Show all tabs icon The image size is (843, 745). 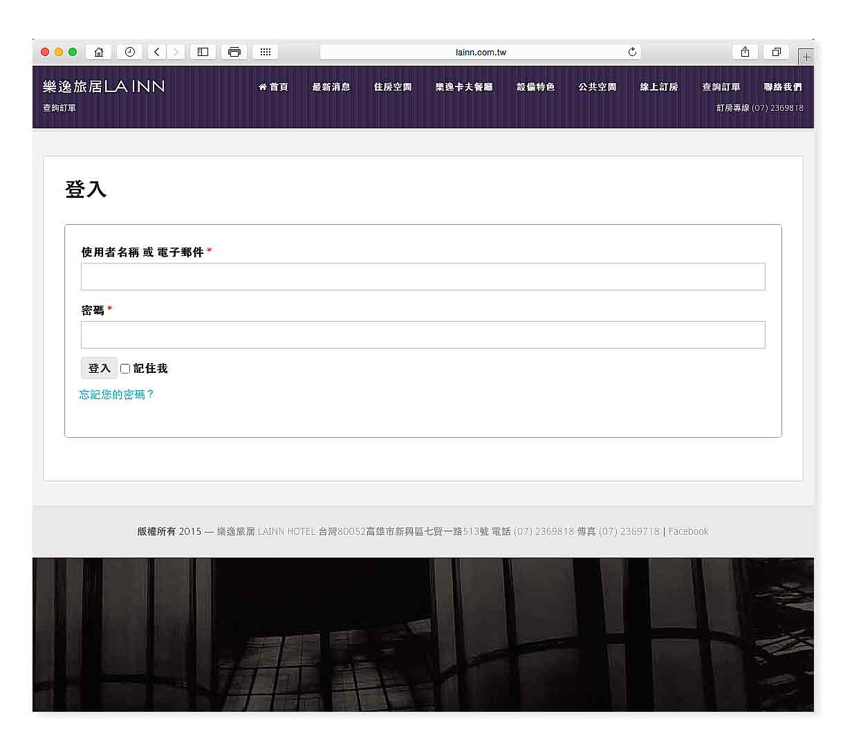pos(776,52)
